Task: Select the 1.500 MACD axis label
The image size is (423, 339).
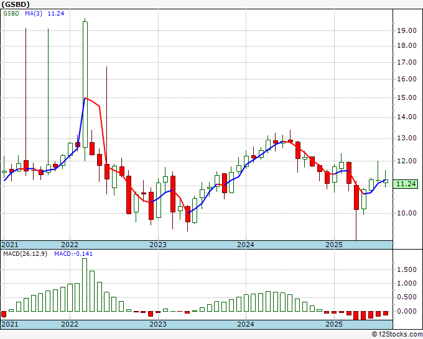Action: click(407, 269)
